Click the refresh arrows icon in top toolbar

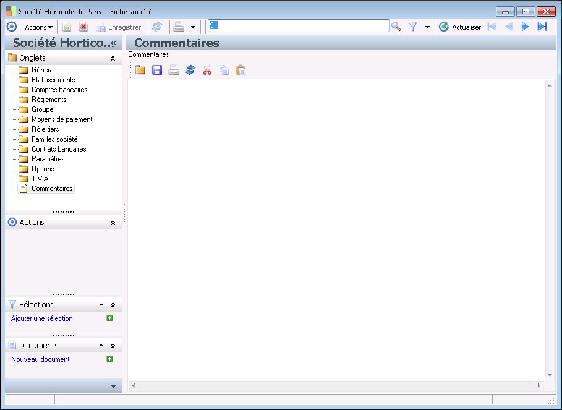click(x=157, y=27)
